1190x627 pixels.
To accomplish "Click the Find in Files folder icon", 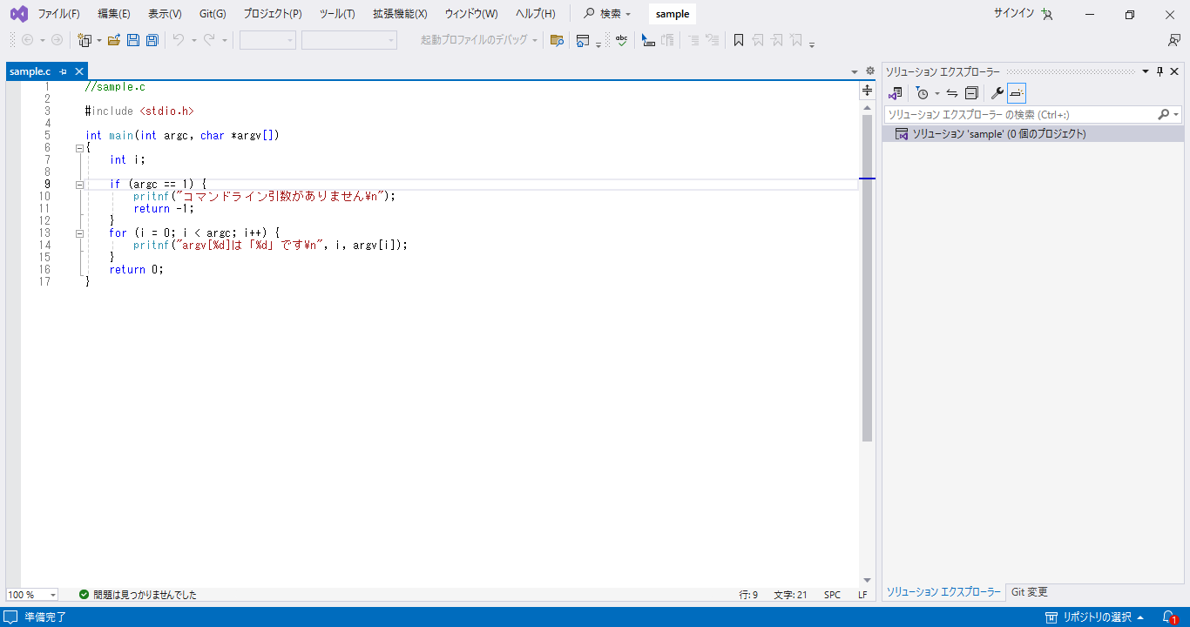I will (557, 40).
